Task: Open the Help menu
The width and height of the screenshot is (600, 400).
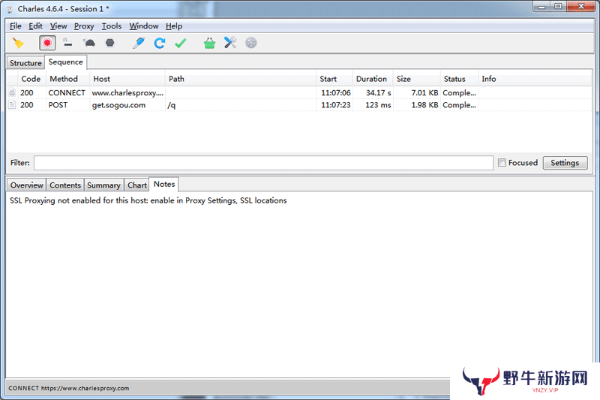Action: point(174,26)
